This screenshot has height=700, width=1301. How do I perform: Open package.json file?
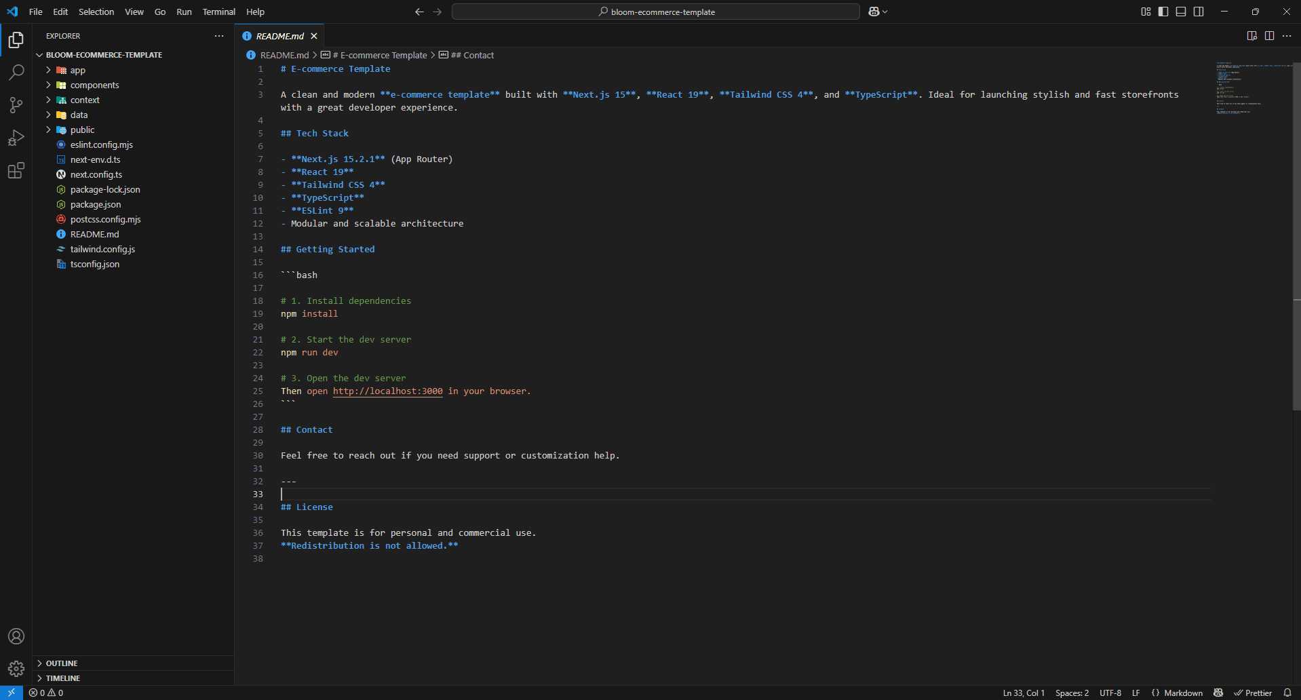[x=133, y=204]
